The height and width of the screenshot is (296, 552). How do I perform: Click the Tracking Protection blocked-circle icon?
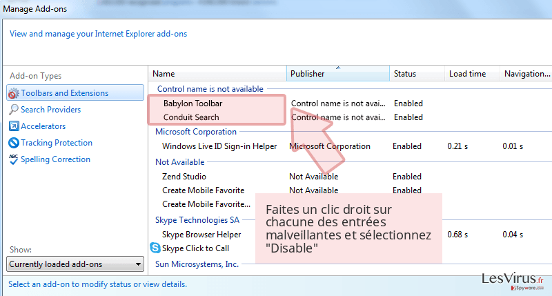14,143
